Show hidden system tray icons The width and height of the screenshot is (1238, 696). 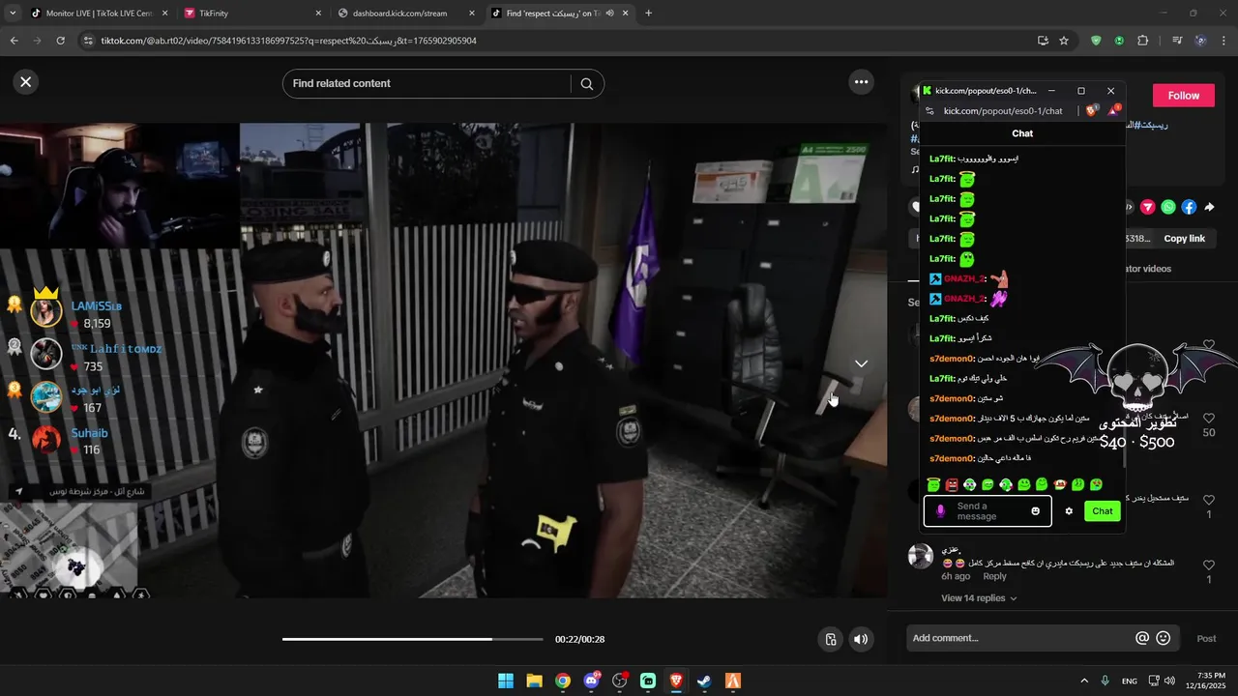[1083, 681]
